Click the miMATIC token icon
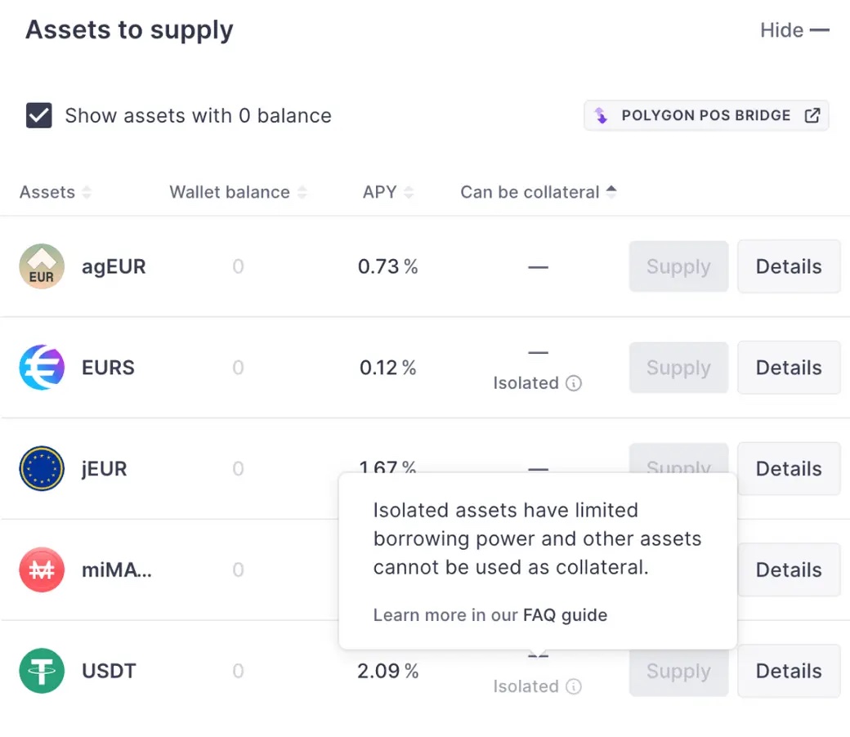The image size is (850, 737). [x=41, y=569]
